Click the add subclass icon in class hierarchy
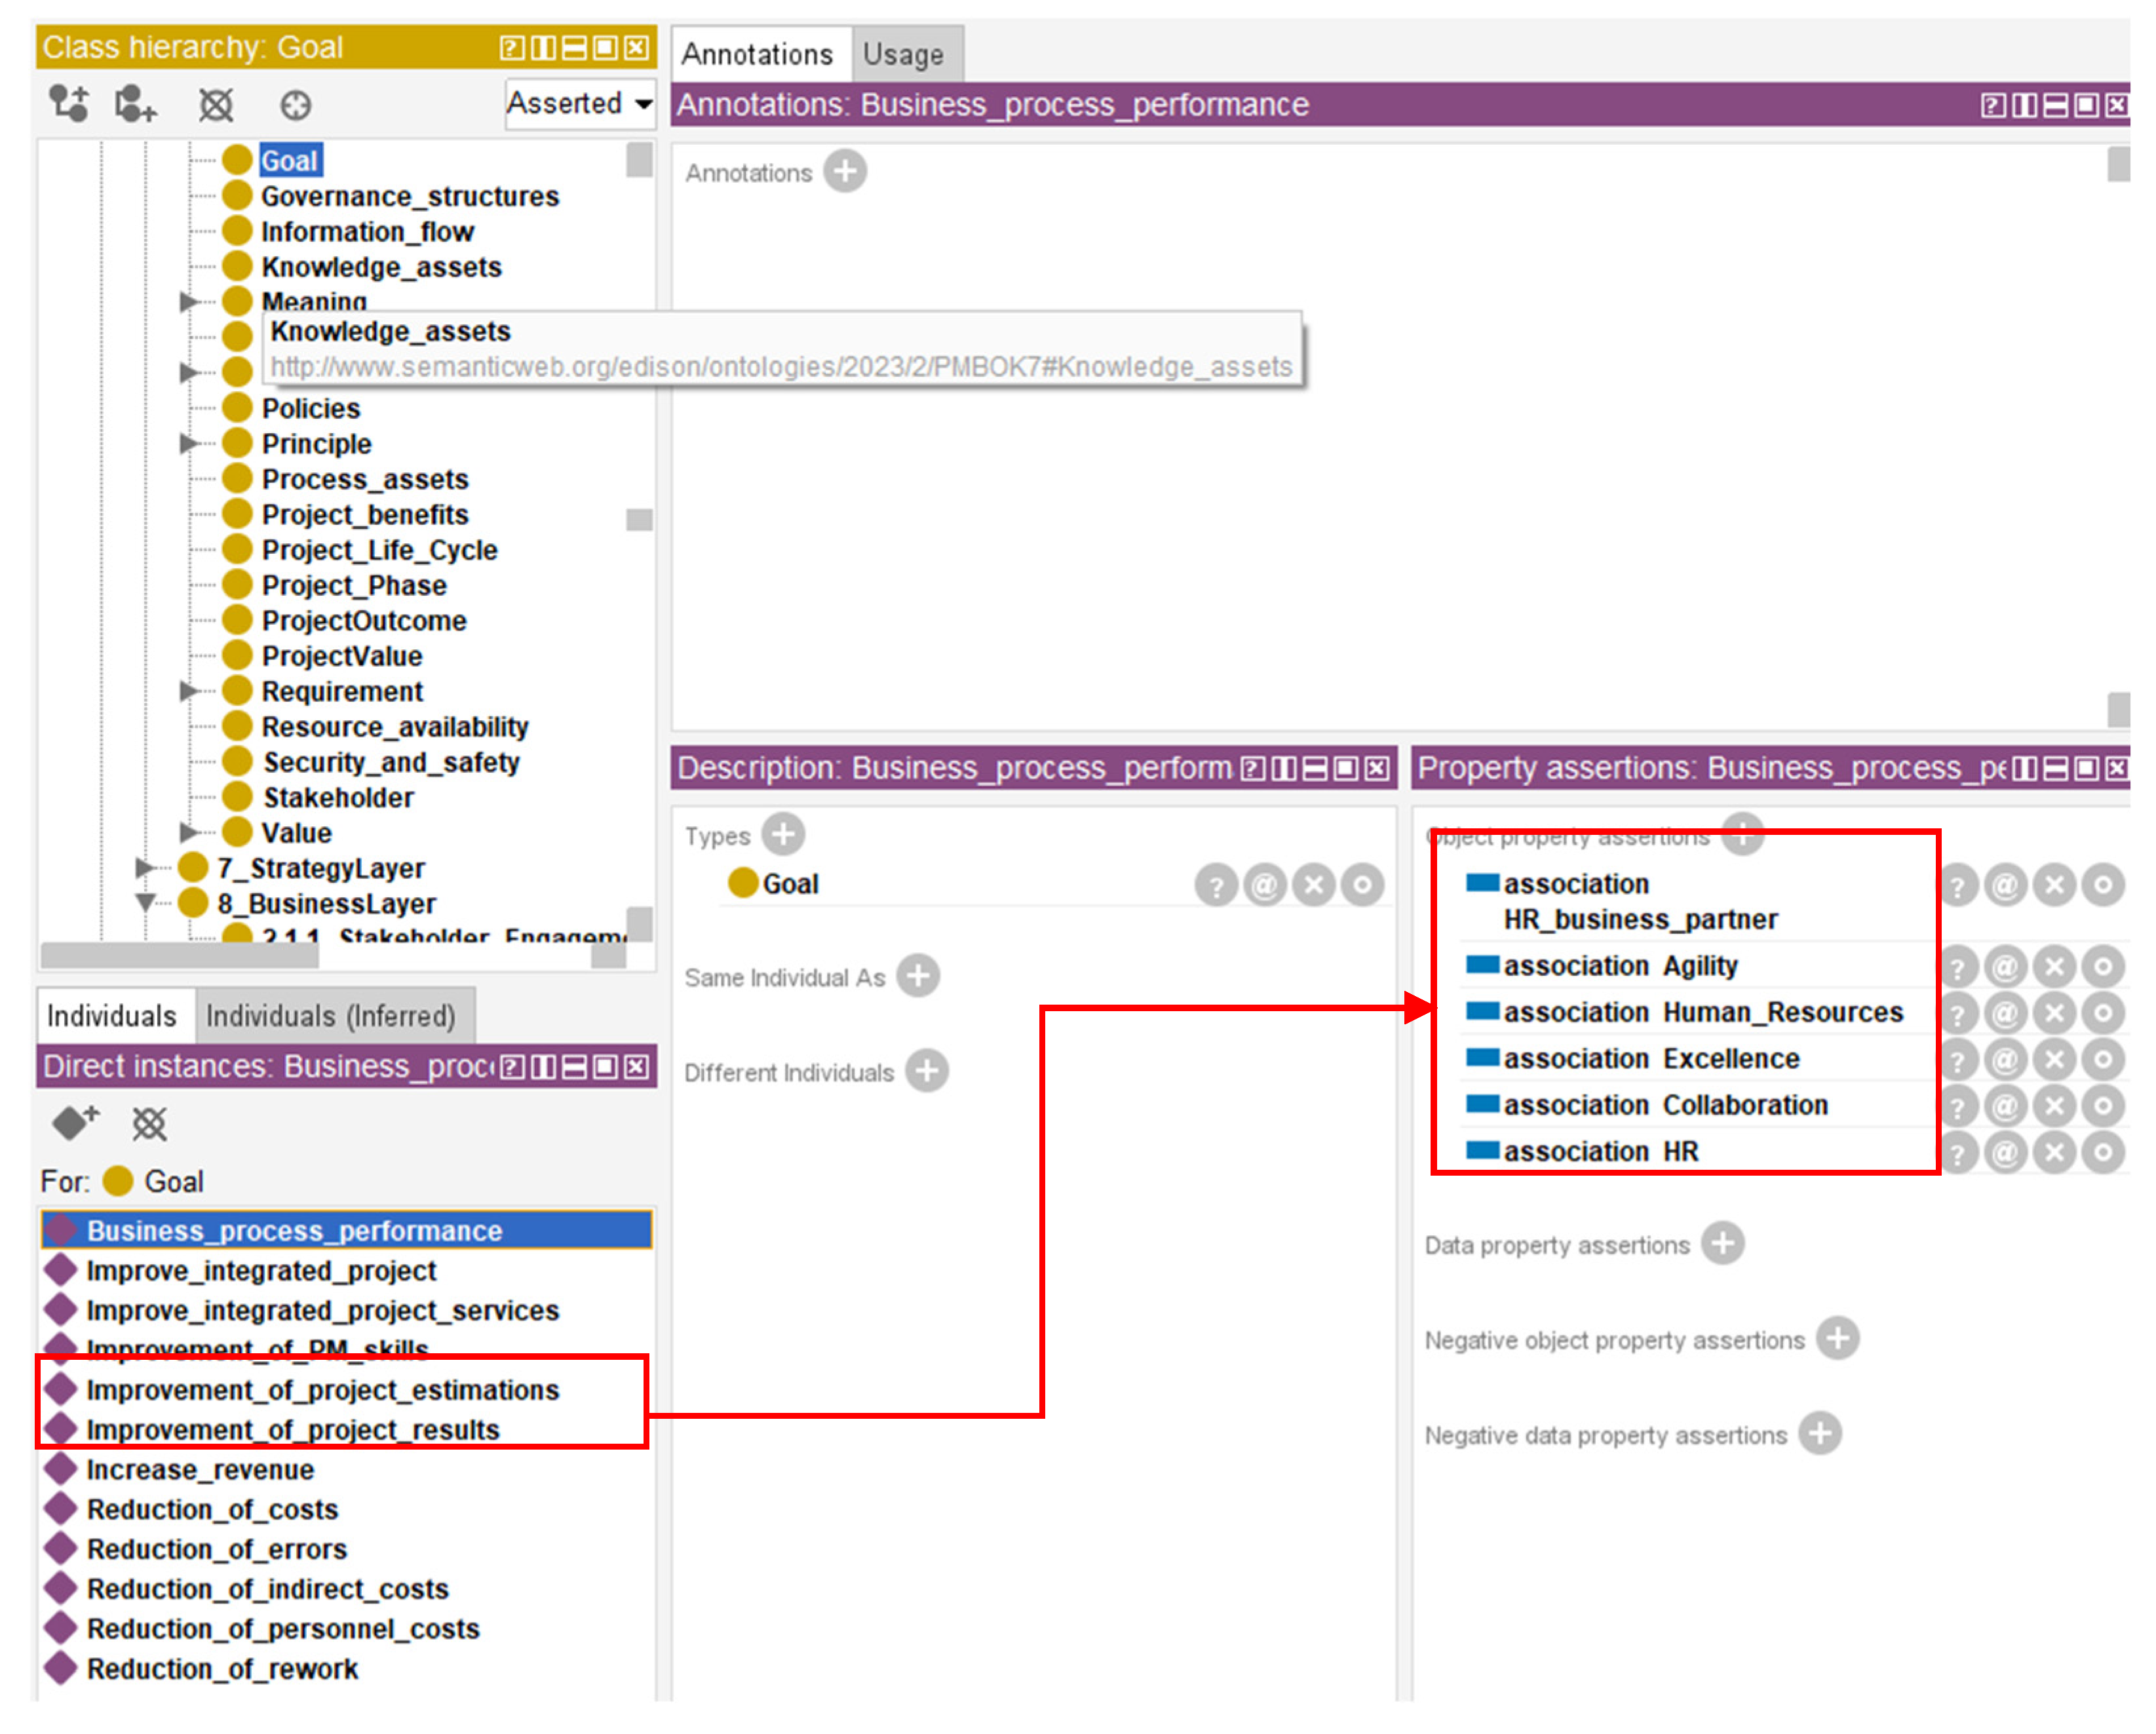The height and width of the screenshot is (1734, 2156). click(68, 104)
